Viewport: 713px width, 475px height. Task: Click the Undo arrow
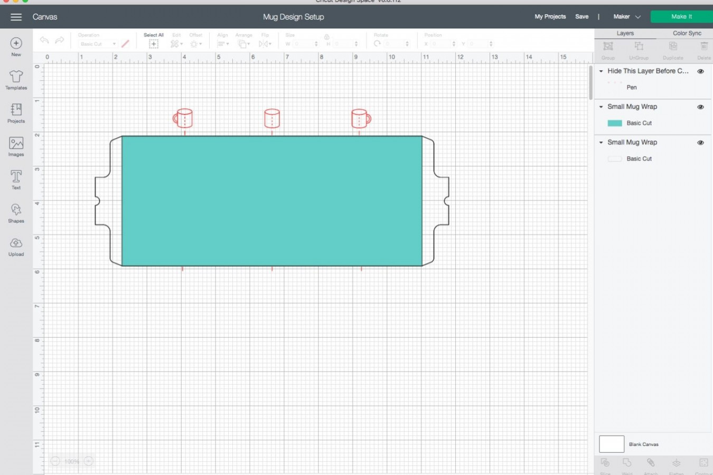(x=44, y=40)
